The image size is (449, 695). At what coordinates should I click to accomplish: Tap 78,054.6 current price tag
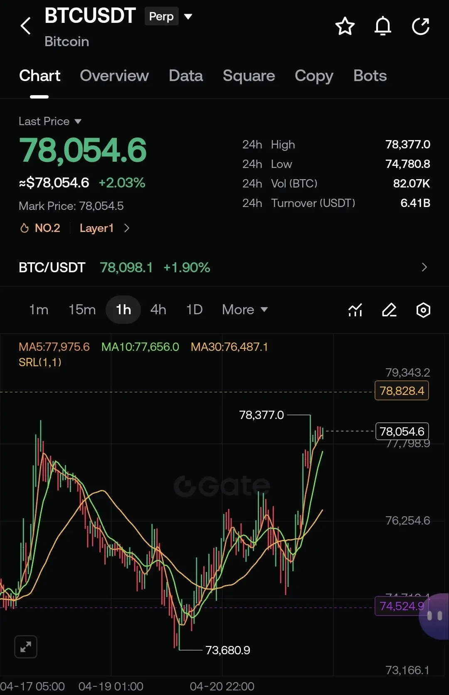tap(402, 431)
